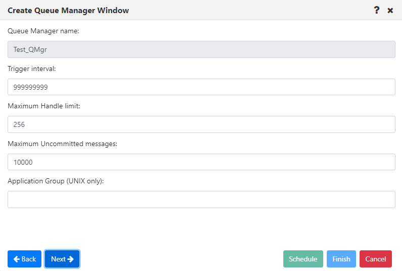The image size is (402, 271).
Task: Select the Maximum Handle limit field
Action: click(x=202, y=124)
